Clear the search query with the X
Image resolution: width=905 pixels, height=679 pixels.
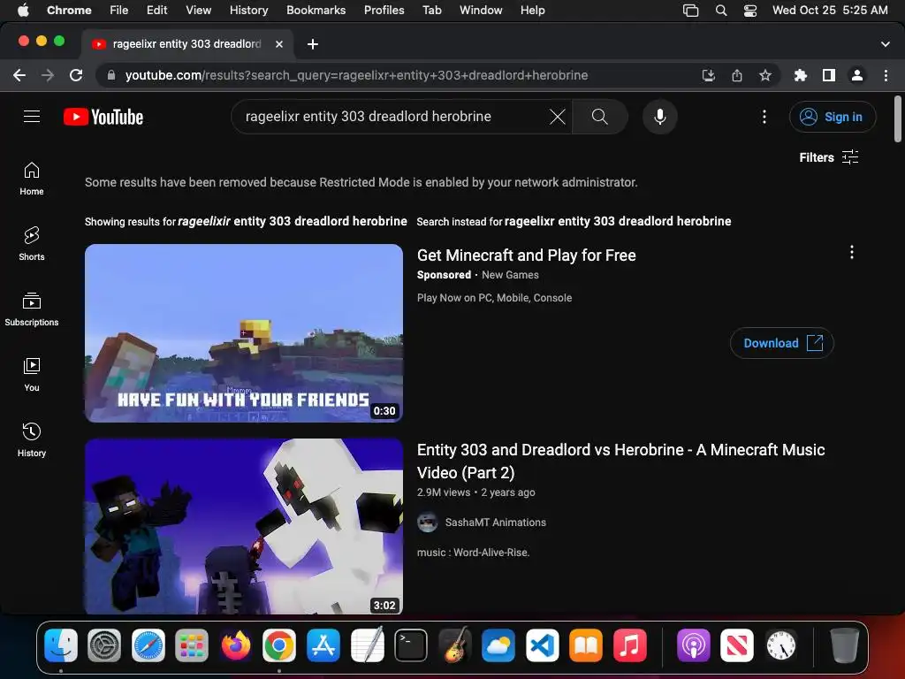point(557,117)
